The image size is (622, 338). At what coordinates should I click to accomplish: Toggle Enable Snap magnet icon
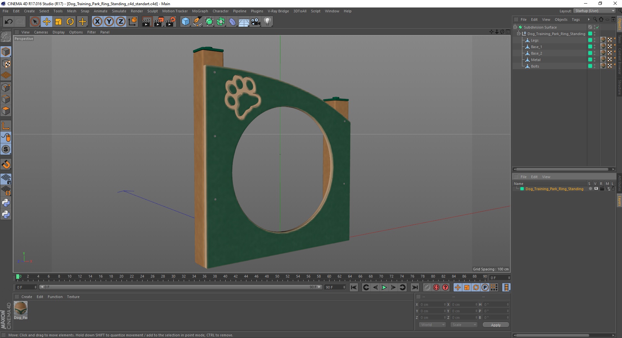coord(6,164)
